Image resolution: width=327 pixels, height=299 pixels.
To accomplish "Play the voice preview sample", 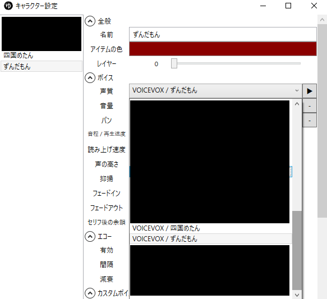I will (x=310, y=91).
